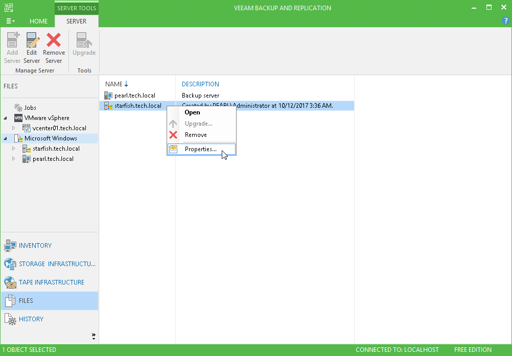Select pearl.tech.local row in list

pyautogui.click(x=226, y=96)
